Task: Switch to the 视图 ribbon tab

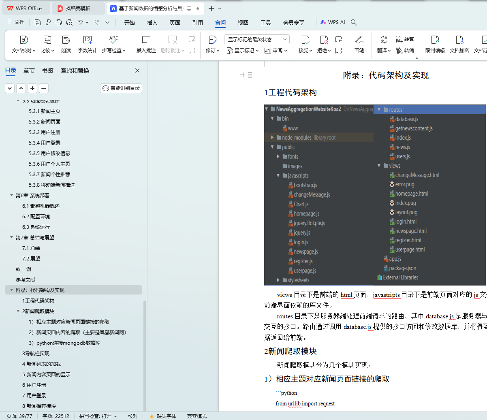Action: [x=243, y=23]
